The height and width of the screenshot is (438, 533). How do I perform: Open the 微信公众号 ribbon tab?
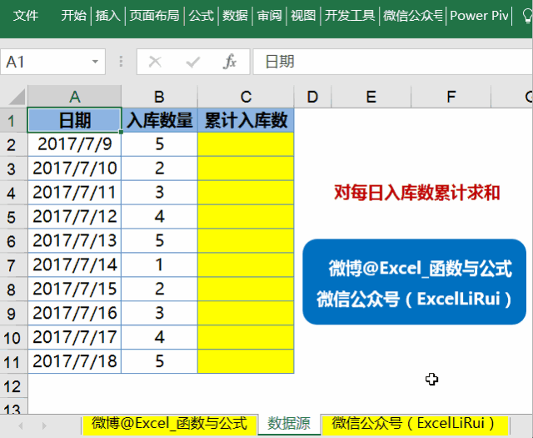pos(413,16)
